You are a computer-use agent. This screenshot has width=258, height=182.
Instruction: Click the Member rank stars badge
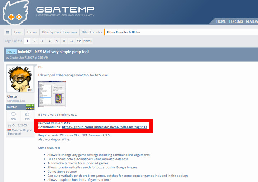pyautogui.click(x=30, y=107)
